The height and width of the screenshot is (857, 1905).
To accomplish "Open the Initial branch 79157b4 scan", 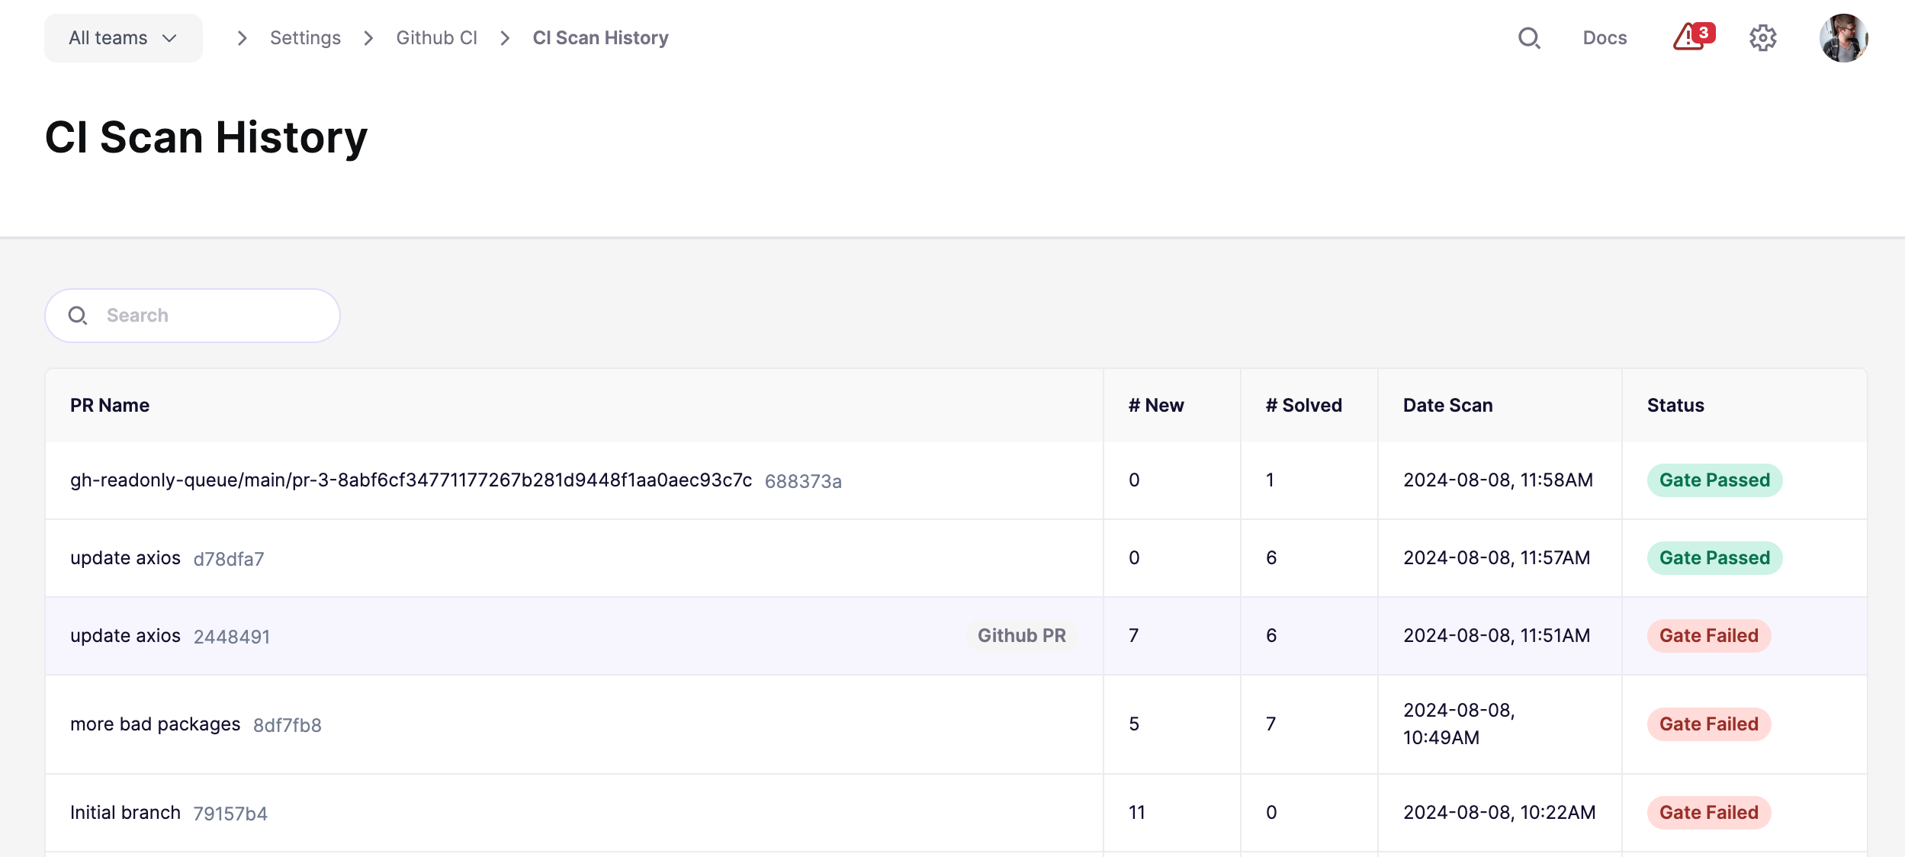I will pos(956,813).
